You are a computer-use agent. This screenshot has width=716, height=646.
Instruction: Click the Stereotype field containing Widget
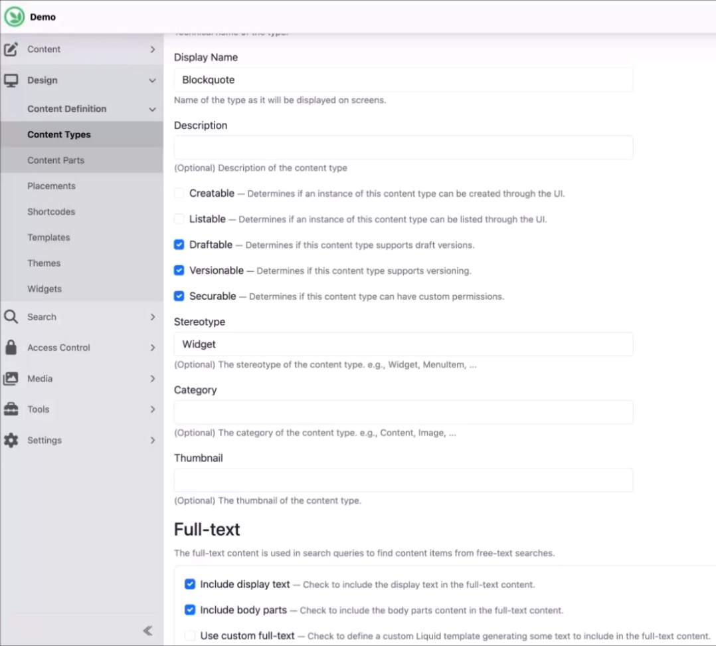click(403, 344)
